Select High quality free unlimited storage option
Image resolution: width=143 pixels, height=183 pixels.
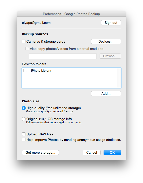[24, 108]
